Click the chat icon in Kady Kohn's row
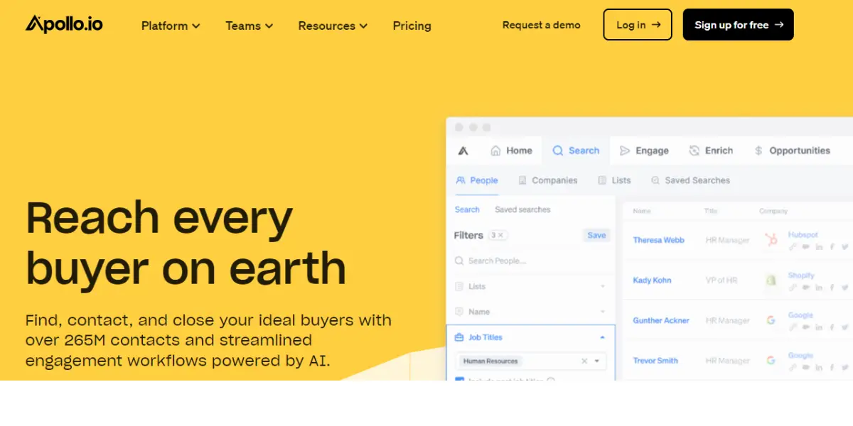Image resolution: width=853 pixels, height=426 pixels. (x=806, y=288)
